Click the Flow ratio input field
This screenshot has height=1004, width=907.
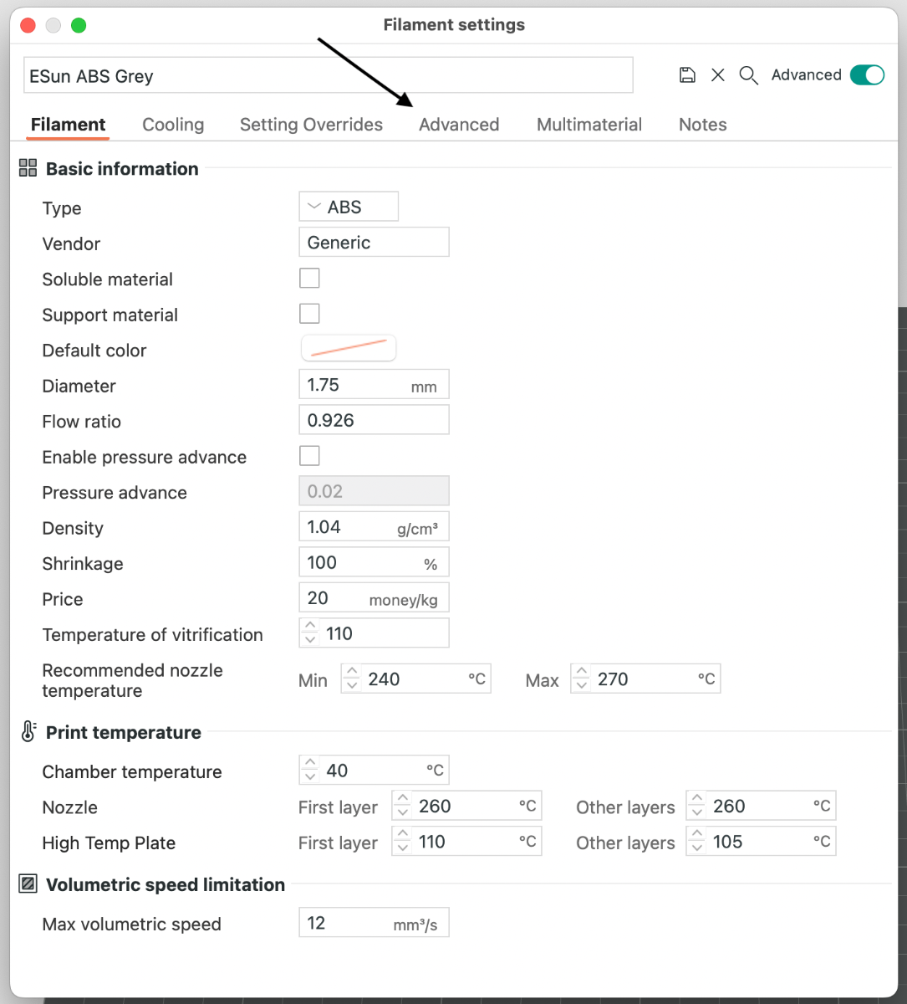374,420
